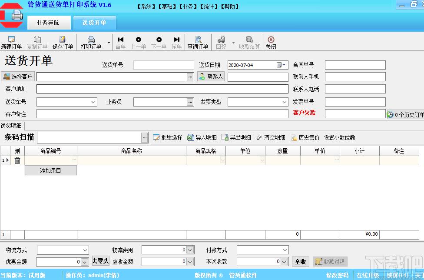Click the 复制订单 copy order icon

coord(37,40)
